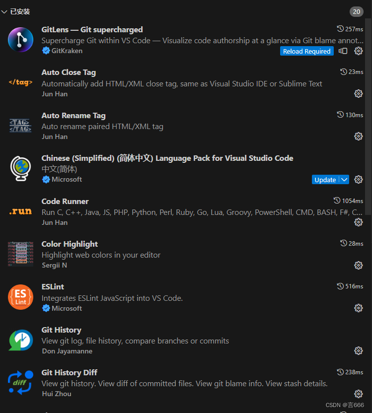Click publisher name GitKraken

pyautogui.click(x=67, y=51)
